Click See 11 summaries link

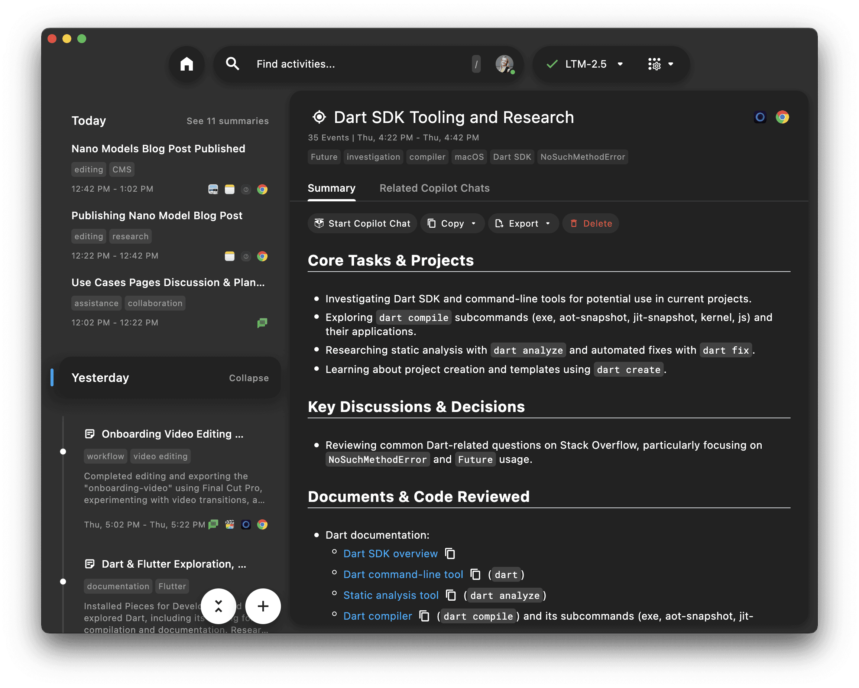(x=227, y=121)
